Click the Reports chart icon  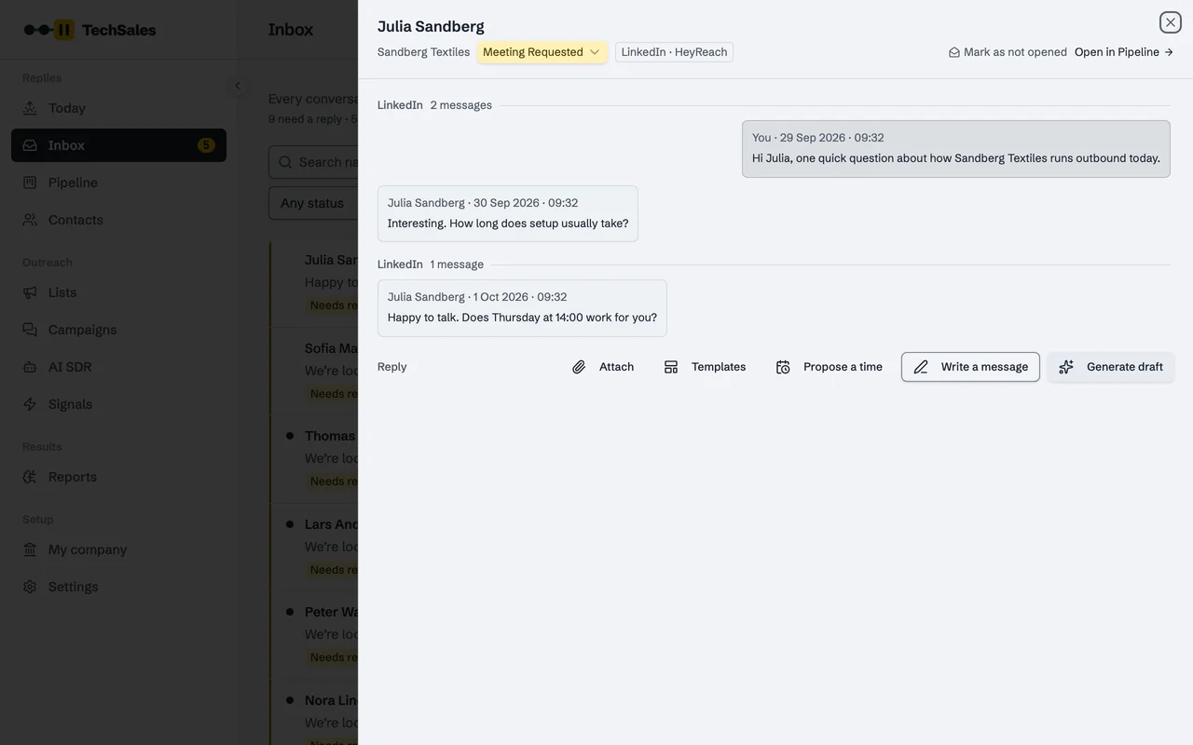tap(30, 477)
